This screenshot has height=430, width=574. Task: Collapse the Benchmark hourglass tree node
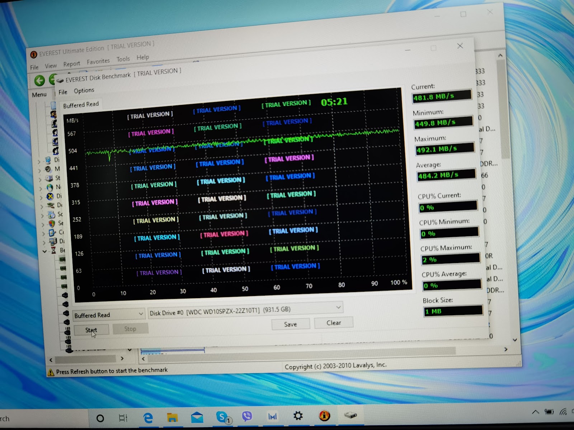[x=44, y=252]
